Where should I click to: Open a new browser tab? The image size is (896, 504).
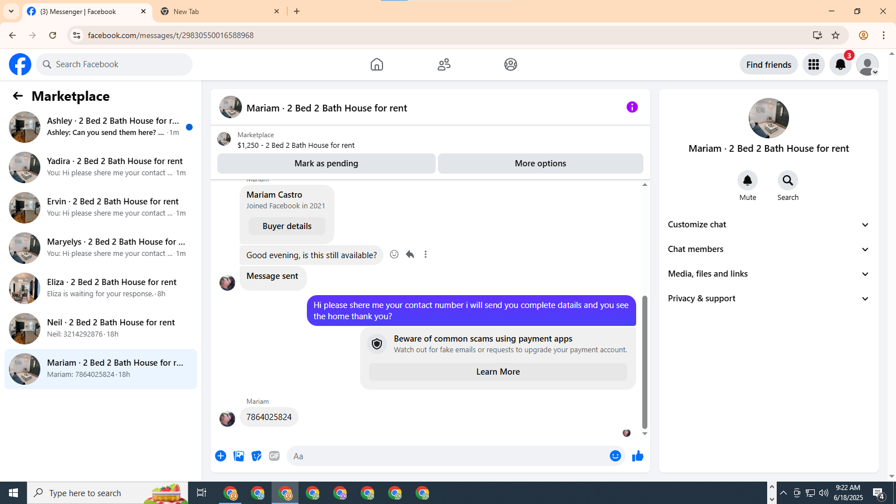click(297, 11)
